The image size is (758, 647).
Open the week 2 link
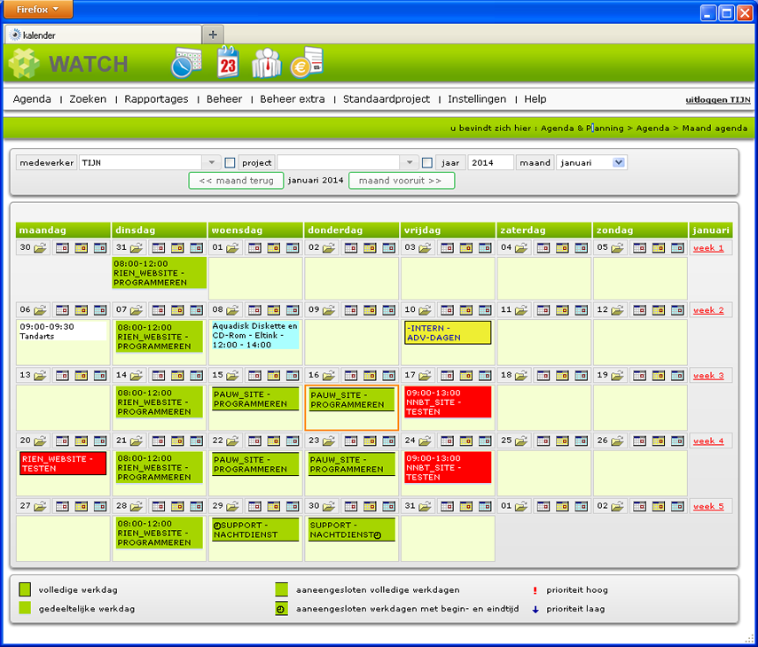708,310
